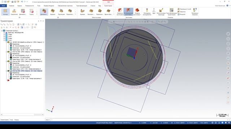Pick the multiaxis Параллел. toolpath

tap(100, 12)
